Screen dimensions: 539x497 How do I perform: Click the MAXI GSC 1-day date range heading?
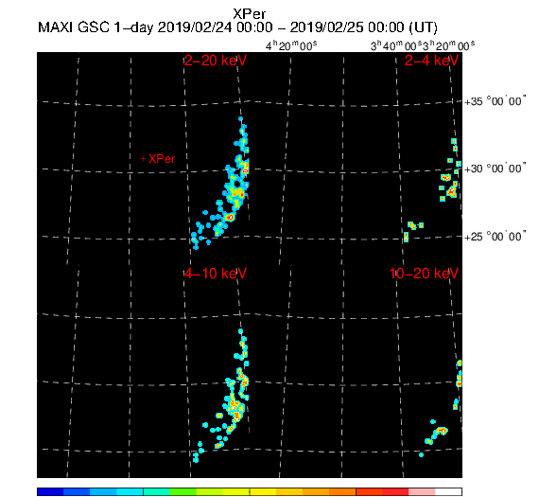237,27
